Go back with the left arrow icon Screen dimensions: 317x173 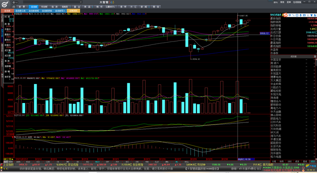(14, 3)
